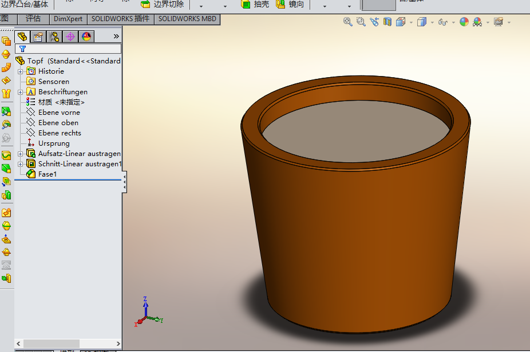Expand the Historie tree node

coord(21,71)
